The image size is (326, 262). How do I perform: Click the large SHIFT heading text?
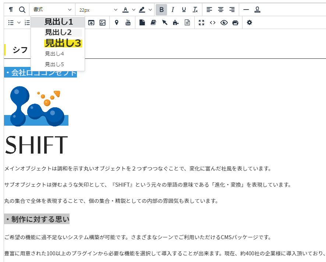point(36,145)
